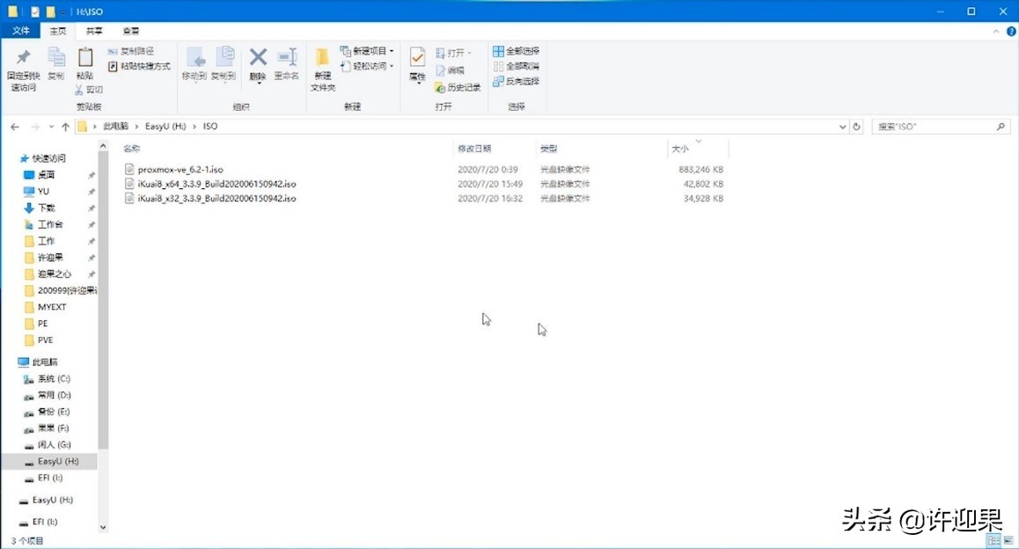The width and height of the screenshot is (1019, 549).
Task: Switch to details view in status bar
Action: 993,540
